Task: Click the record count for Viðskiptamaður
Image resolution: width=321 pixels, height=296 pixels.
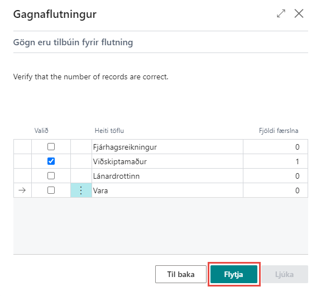Action: pyautogui.click(x=275, y=161)
